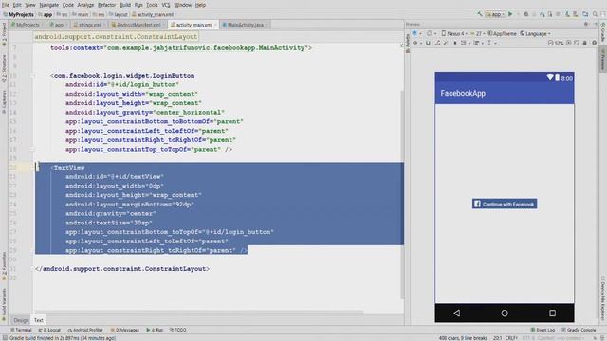Viewport: 607px width, 341px height.
Task: Open the Messages tool window
Action: tap(125, 330)
